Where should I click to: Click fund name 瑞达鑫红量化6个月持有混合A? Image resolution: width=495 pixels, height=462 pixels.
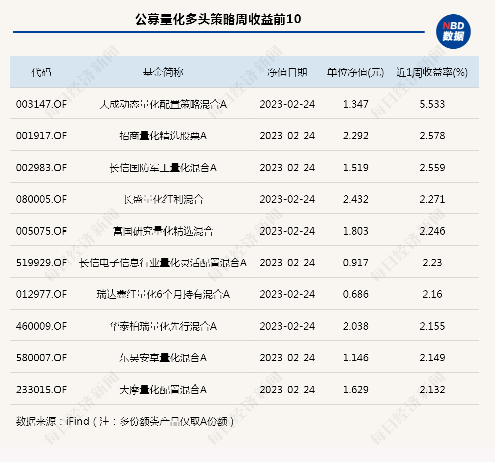(x=163, y=294)
